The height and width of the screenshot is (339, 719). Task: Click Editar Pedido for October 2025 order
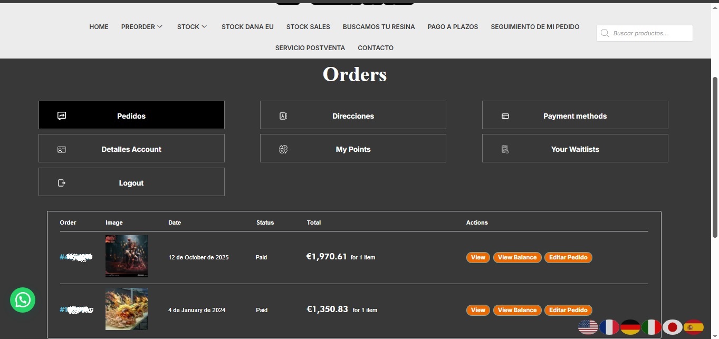[x=568, y=257]
